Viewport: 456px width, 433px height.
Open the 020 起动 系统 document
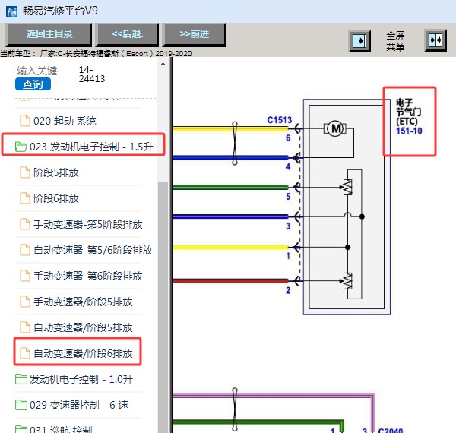click(x=65, y=121)
